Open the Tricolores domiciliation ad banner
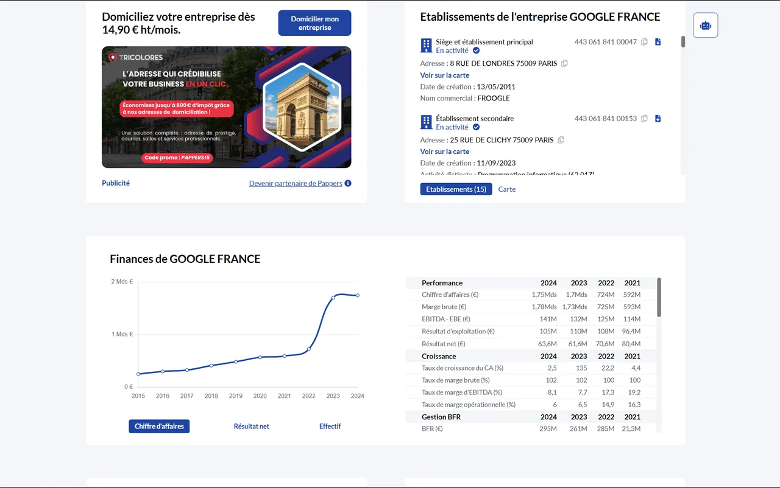The width and height of the screenshot is (780, 488). pos(227,107)
